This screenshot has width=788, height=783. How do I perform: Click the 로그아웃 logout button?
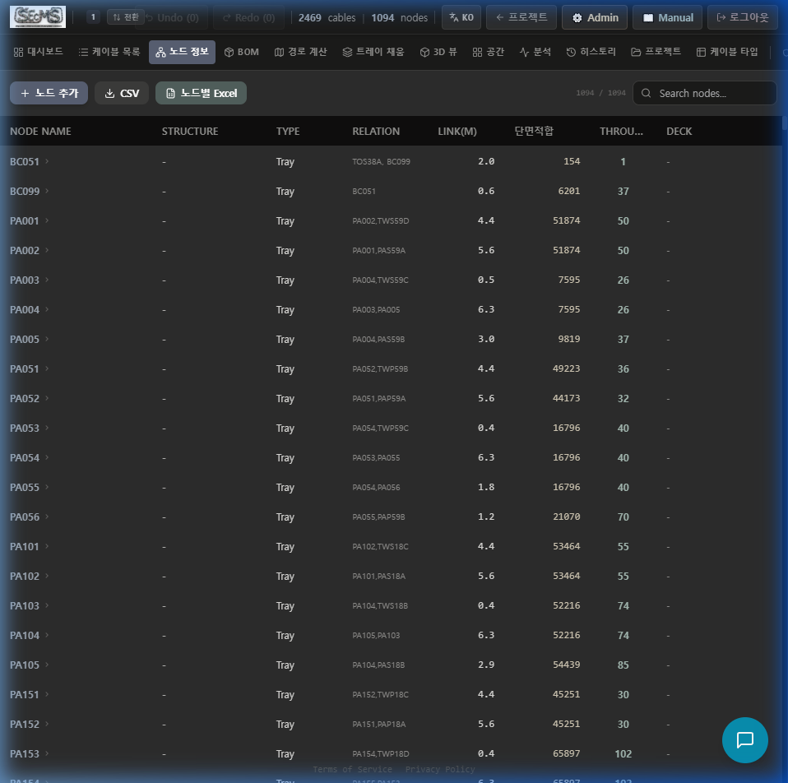coord(743,17)
